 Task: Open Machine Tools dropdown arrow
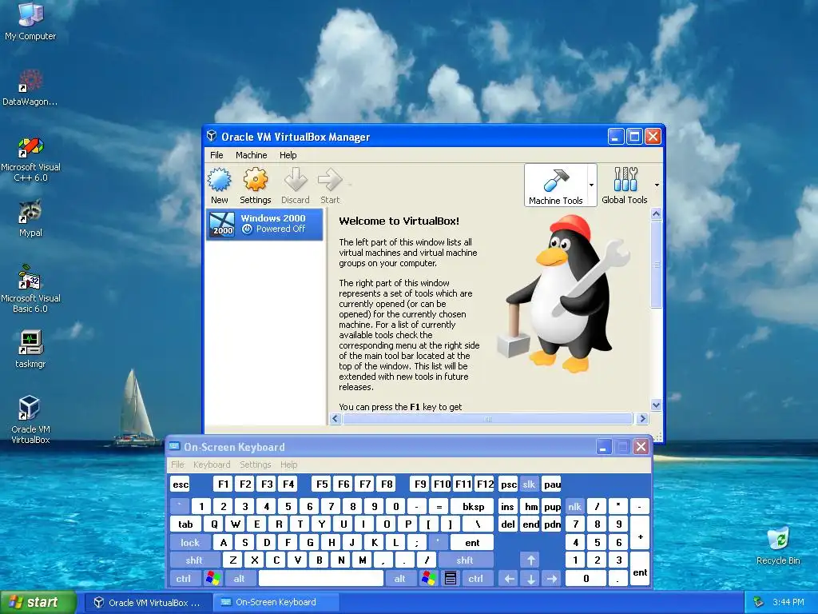point(592,185)
